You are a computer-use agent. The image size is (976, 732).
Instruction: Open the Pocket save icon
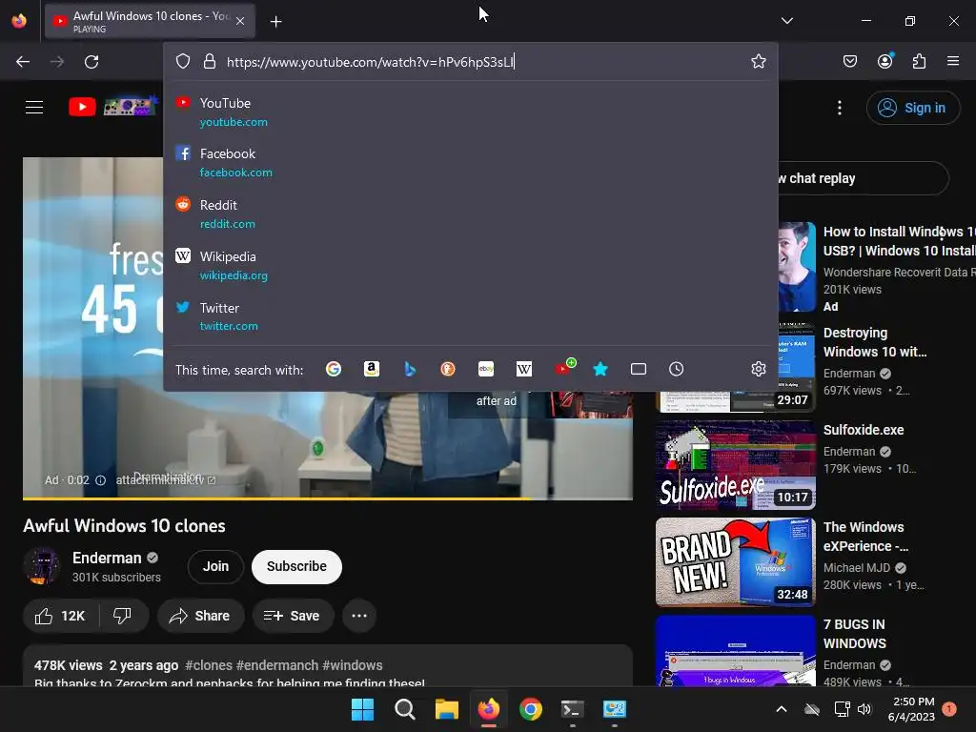(849, 61)
